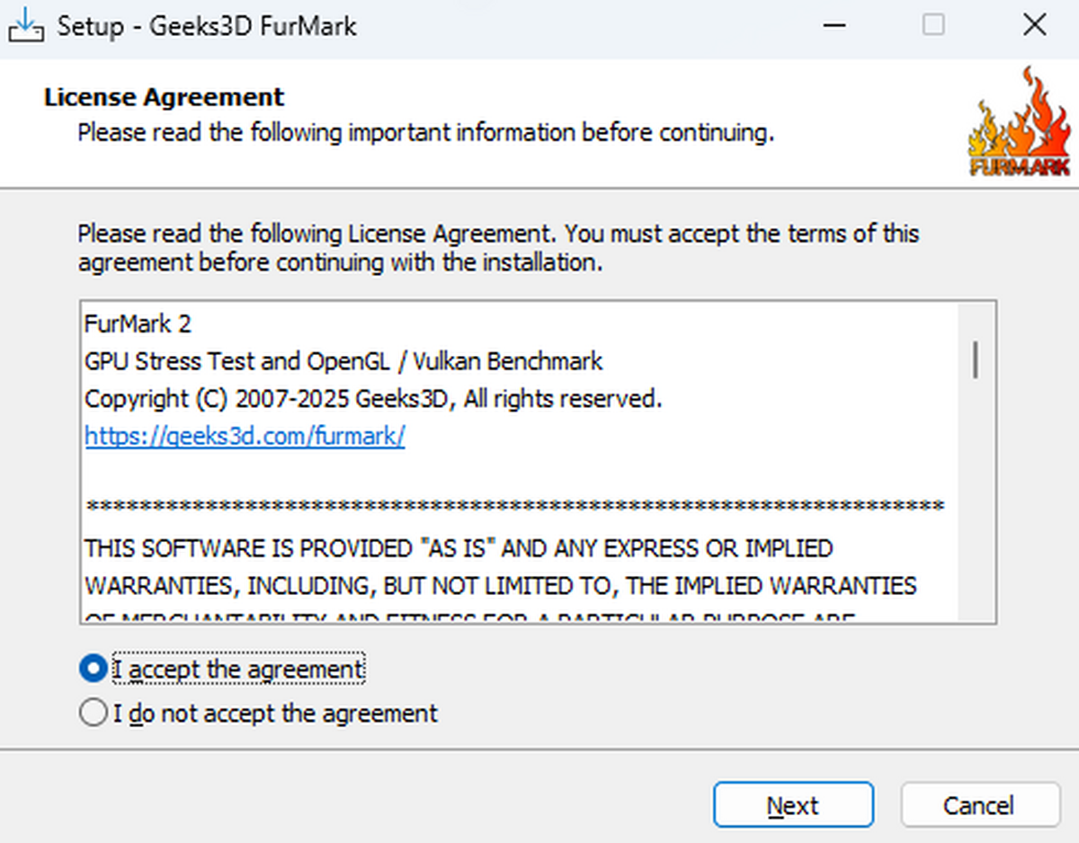Open the geeks3d.com/furmark link

pos(245,436)
